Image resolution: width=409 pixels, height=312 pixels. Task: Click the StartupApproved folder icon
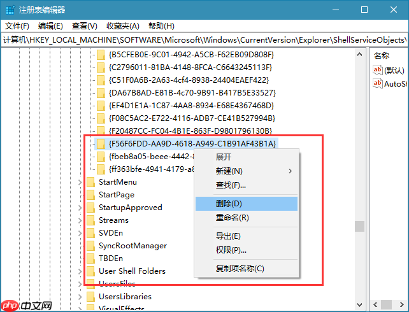[90, 208]
